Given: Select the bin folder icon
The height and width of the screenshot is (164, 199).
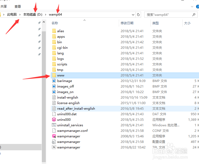Looking at the screenshot, I should (x=54, y=42).
